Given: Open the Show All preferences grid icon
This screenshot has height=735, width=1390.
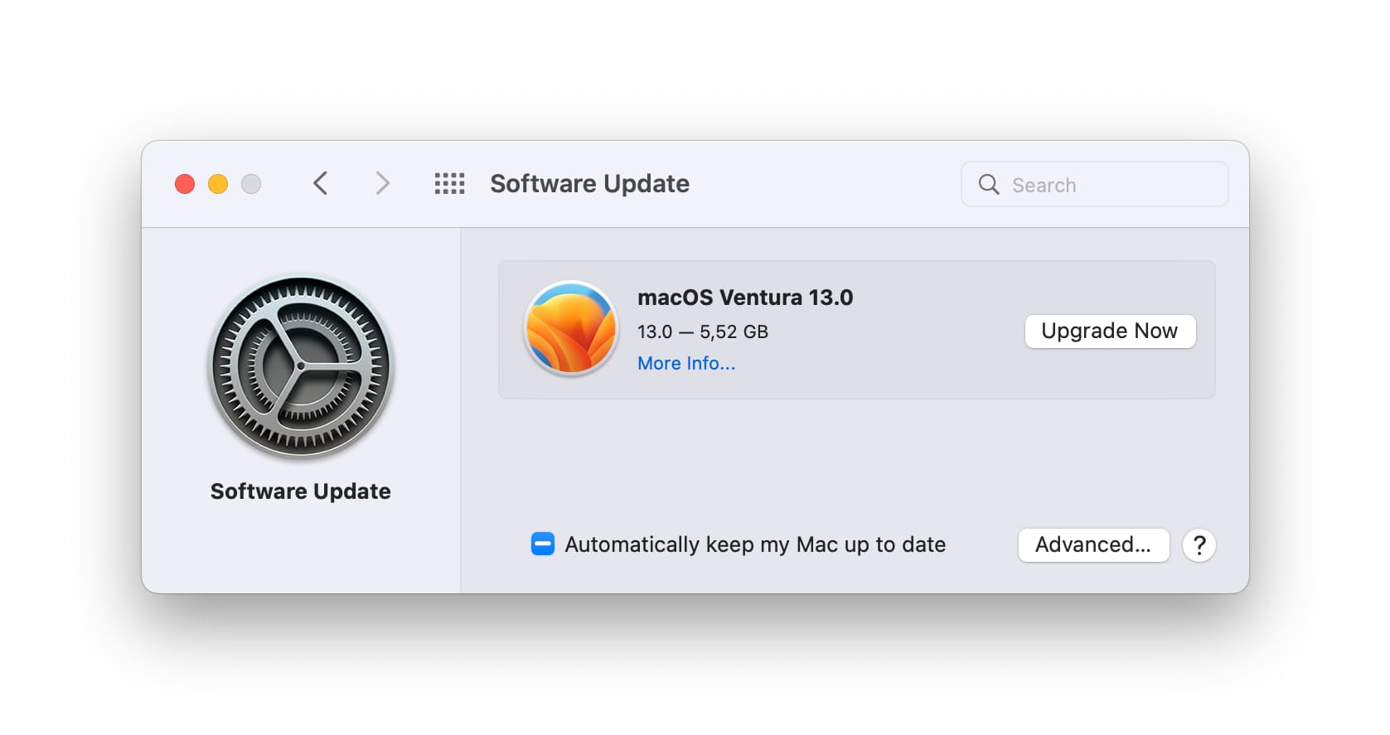Looking at the screenshot, I should 450,183.
